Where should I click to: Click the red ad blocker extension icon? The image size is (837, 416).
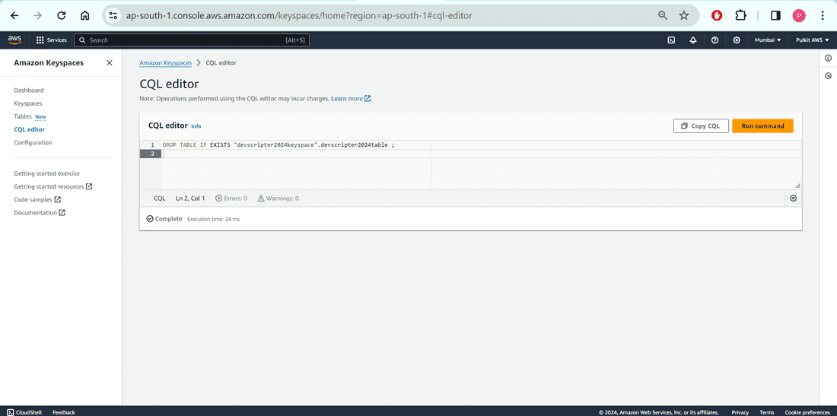pos(717,15)
